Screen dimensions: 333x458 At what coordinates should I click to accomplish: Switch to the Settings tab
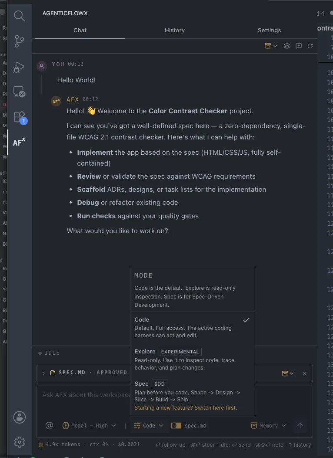pyautogui.click(x=269, y=31)
